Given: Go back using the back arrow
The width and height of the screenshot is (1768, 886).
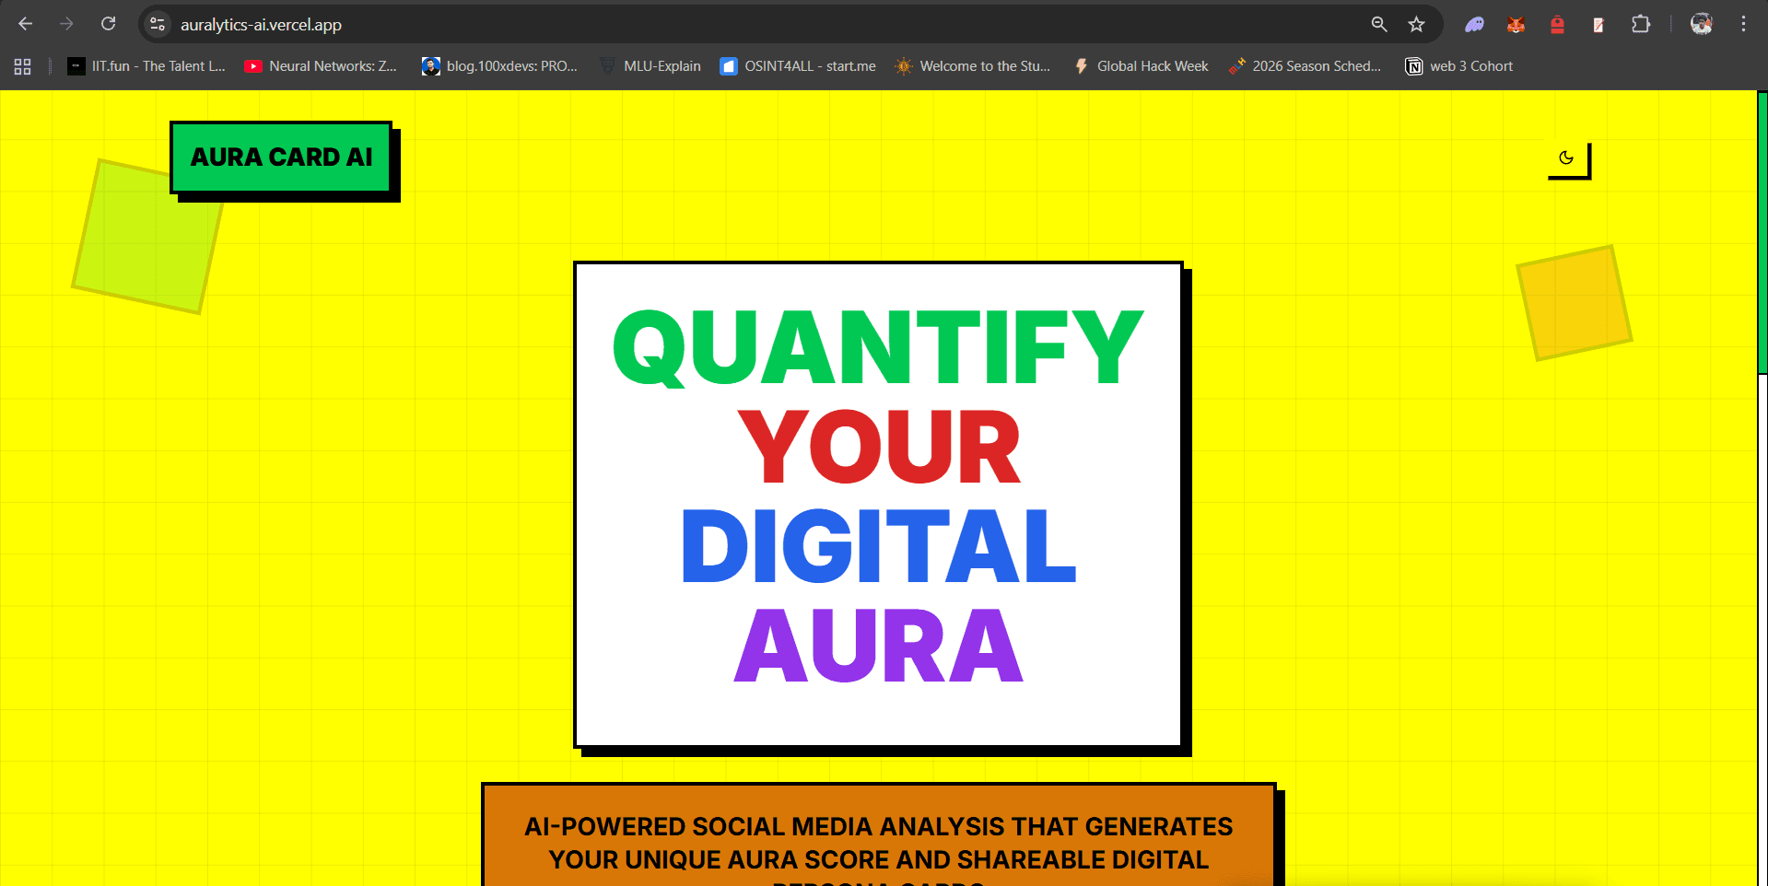Looking at the screenshot, I should [25, 24].
